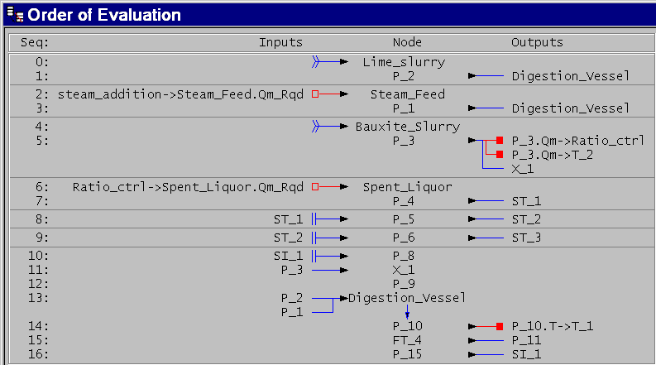Click the P_3.Qm->T_2 output

point(553,155)
